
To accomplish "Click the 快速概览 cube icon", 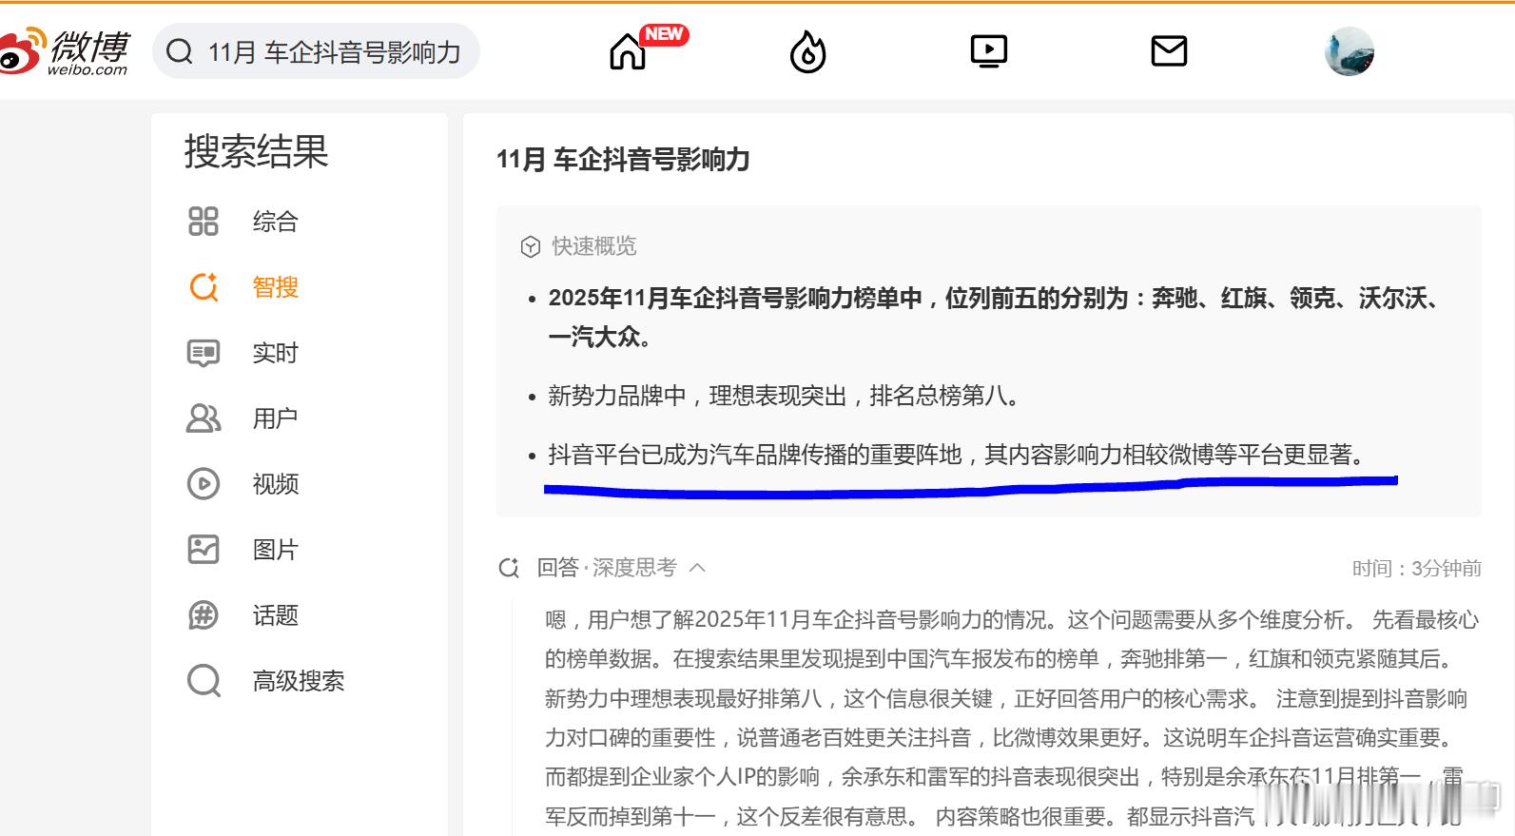I will (x=531, y=247).
